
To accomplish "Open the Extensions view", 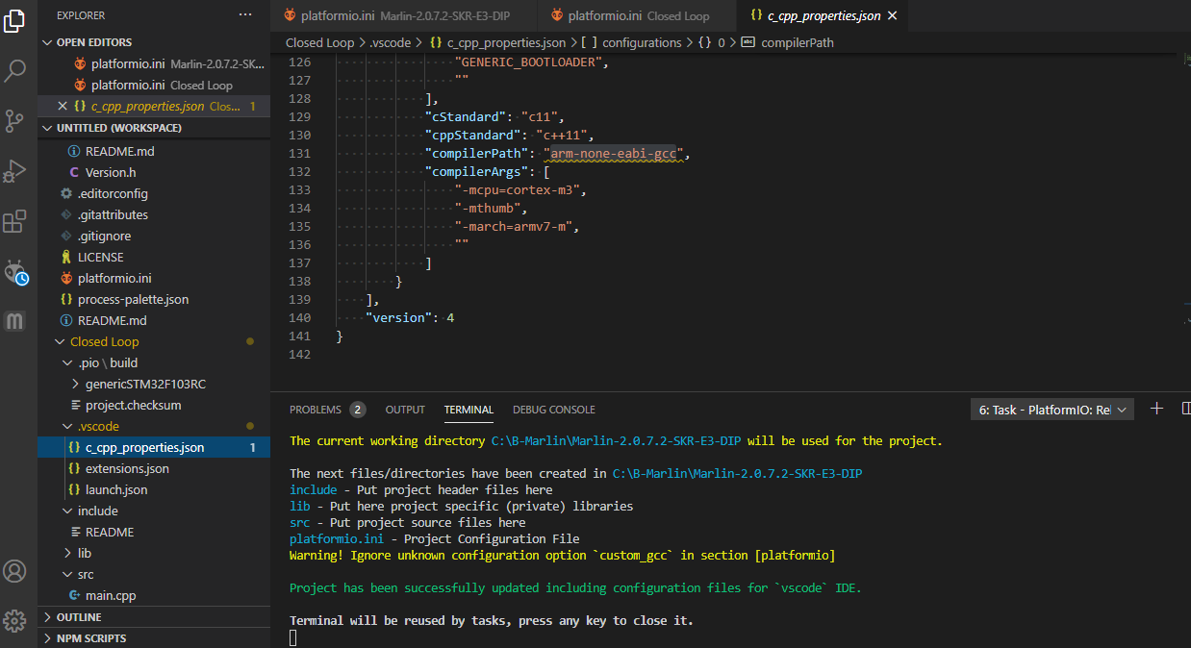I will coord(14,223).
